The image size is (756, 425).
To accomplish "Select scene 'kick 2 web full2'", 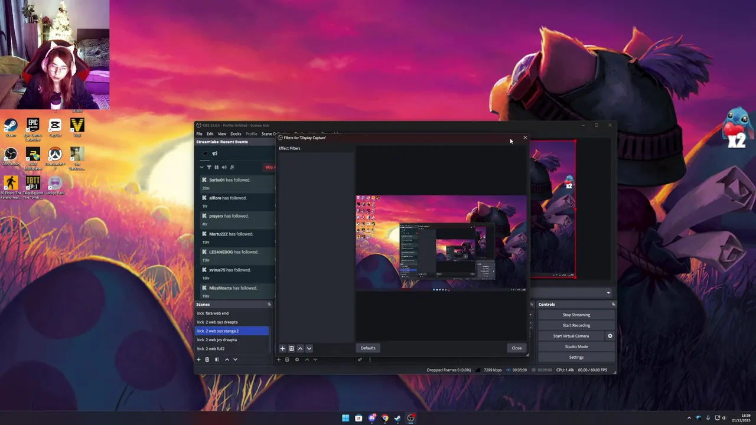I will pos(232,349).
